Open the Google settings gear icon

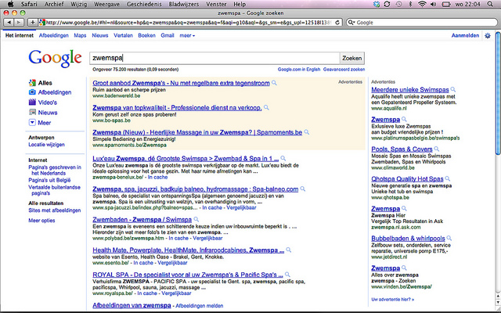488,35
